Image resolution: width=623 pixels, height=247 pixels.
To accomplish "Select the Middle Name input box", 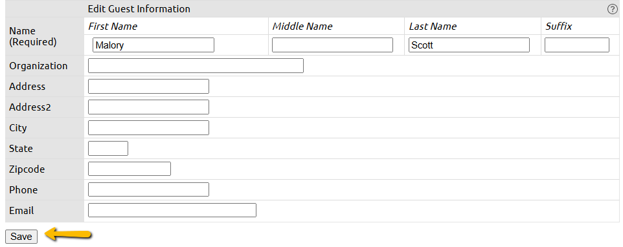I will point(332,45).
